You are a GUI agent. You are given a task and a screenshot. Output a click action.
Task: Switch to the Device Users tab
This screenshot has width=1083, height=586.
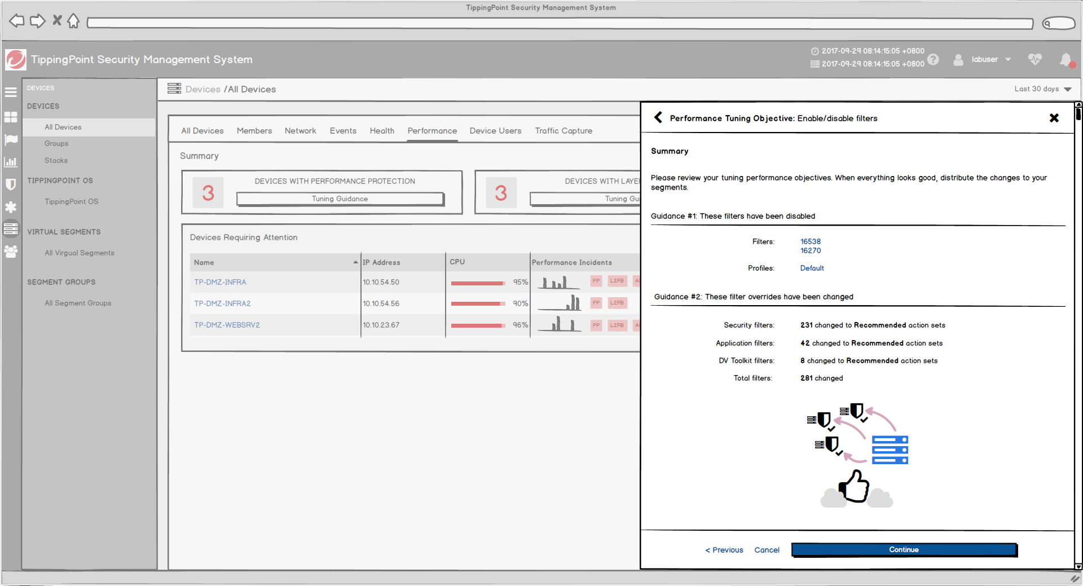(x=495, y=131)
